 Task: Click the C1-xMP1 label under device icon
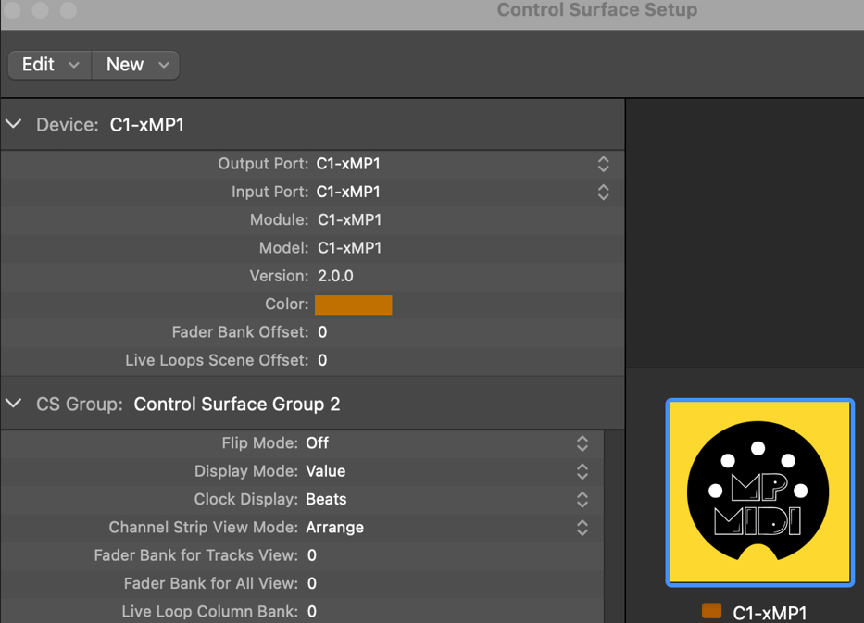(x=770, y=613)
